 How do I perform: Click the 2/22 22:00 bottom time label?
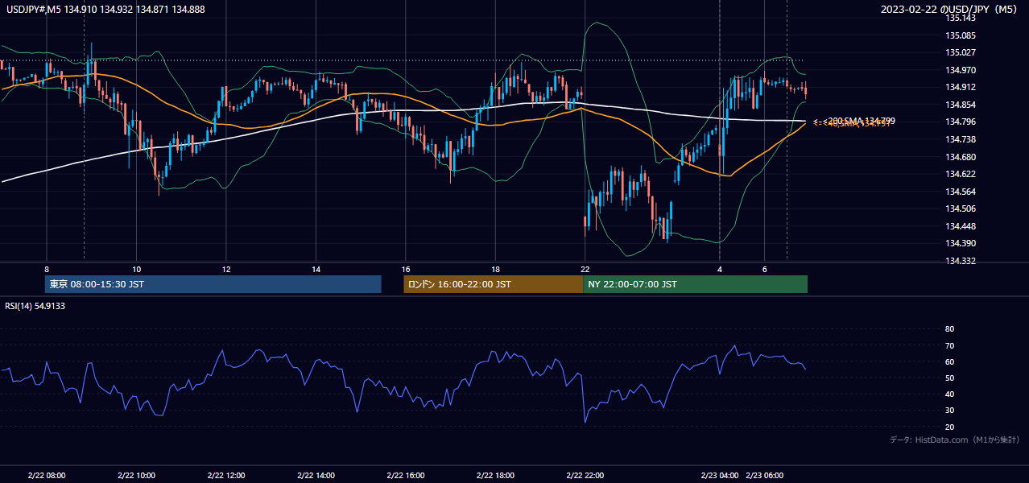(585, 475)
